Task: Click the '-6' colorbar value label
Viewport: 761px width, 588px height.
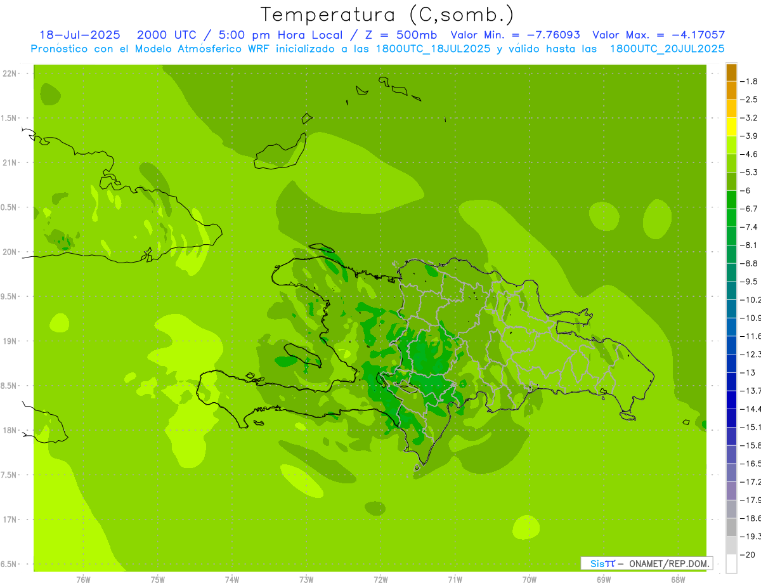Action: (746, 190)
